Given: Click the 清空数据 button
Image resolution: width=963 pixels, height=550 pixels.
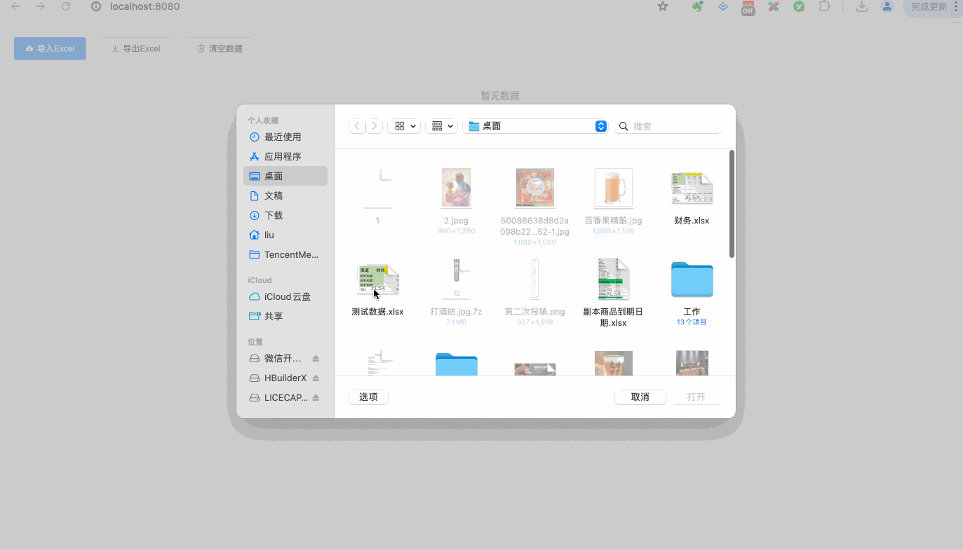Looking at the screenshot, I should [220, 48].
